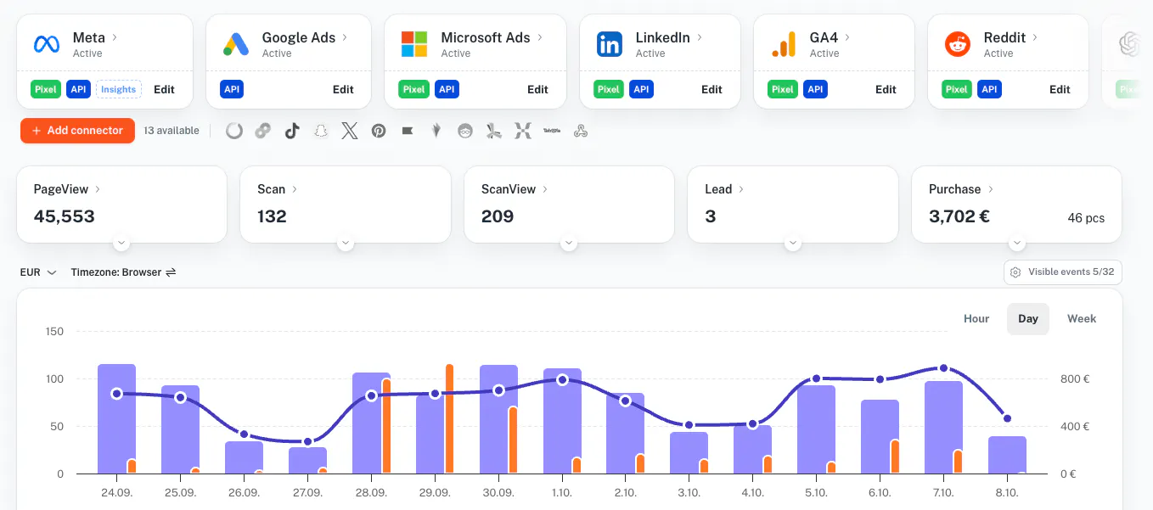Screen dimensions: 1153x510
Task: Switch chart to Hour view
Action: point(976,319)
